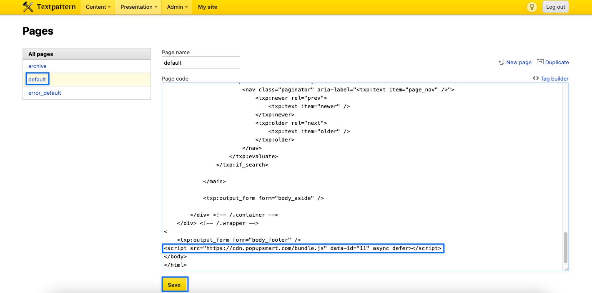The image size is (592, 293).
Task: Click the txp:text item="newer" line
Action: (309, 106)
